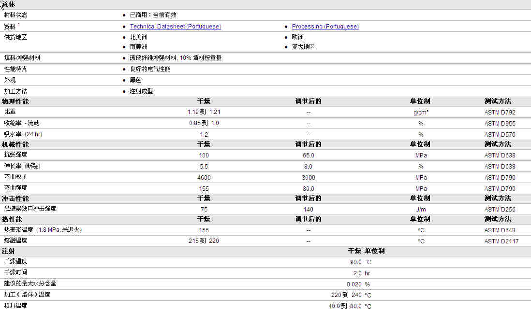The width and height of the screenshot is (531, 311).
Task: Click the "1.19 到 1.21" density value
Action: tap(204, 112)
